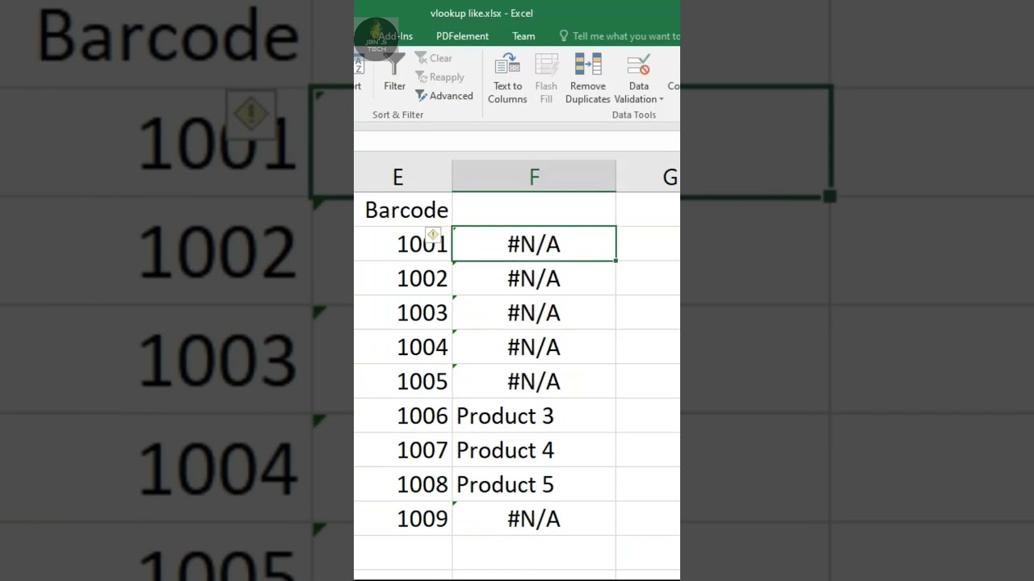This screenshot has height=581, width=1034.
Task: Click the empty cell F1 above #N/A
Action: (x=534, y=210)
